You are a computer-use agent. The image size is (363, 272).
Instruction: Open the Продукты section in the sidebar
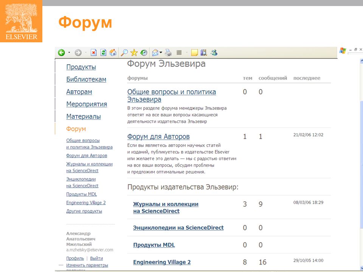pos(81,67)
